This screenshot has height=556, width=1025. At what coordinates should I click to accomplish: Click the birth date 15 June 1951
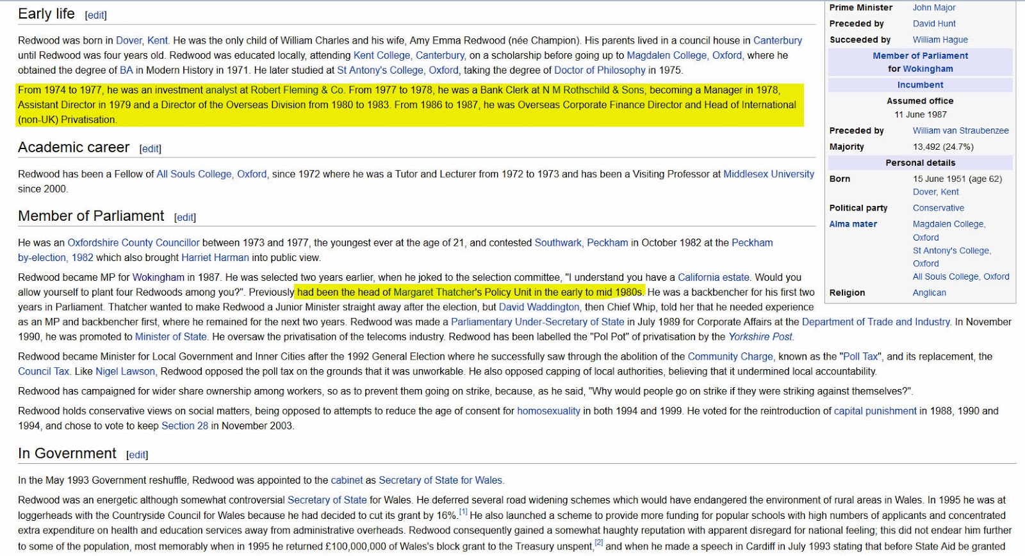[x=940, y=179]
